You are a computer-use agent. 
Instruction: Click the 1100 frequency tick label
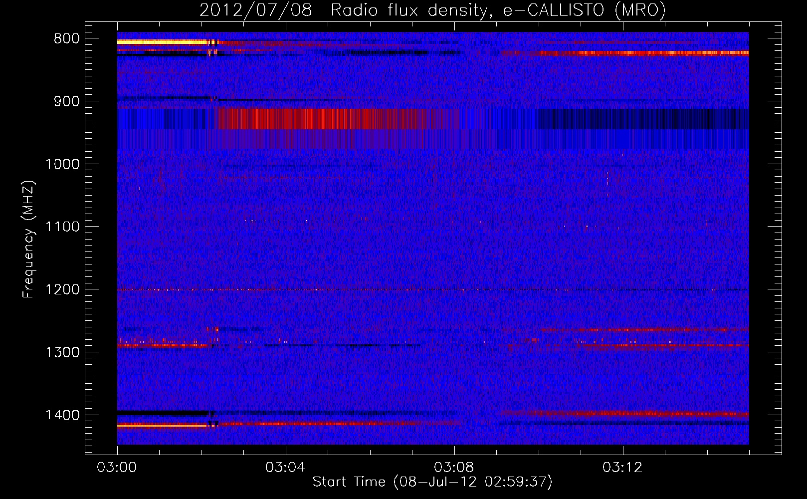(x=62, y=227)
